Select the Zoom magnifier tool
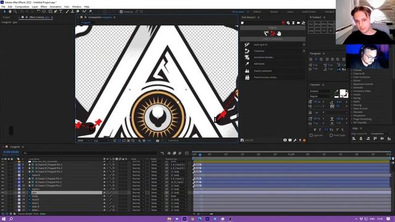The image size is (395, 222). coord(15,12)
